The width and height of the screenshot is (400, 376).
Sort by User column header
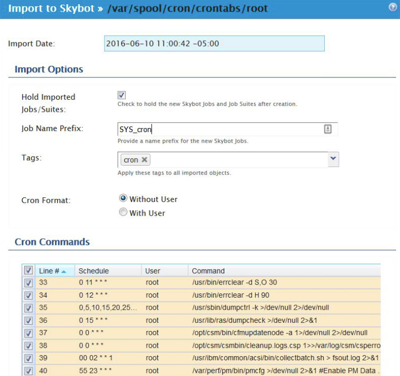coord(165,271)
